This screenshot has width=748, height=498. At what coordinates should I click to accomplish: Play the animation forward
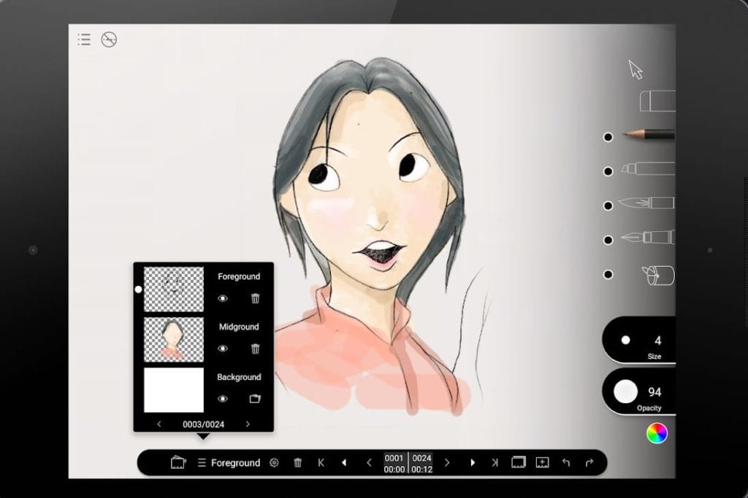coord(473,462)
